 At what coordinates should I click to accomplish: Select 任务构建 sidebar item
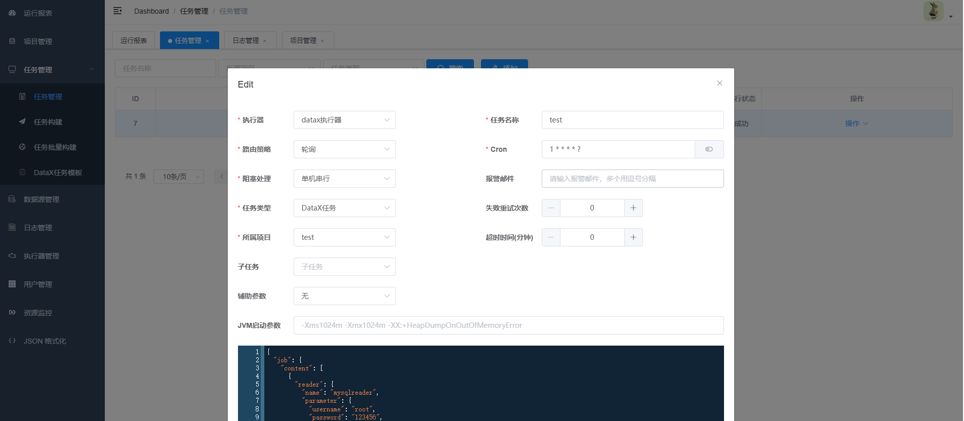(52, 122)
